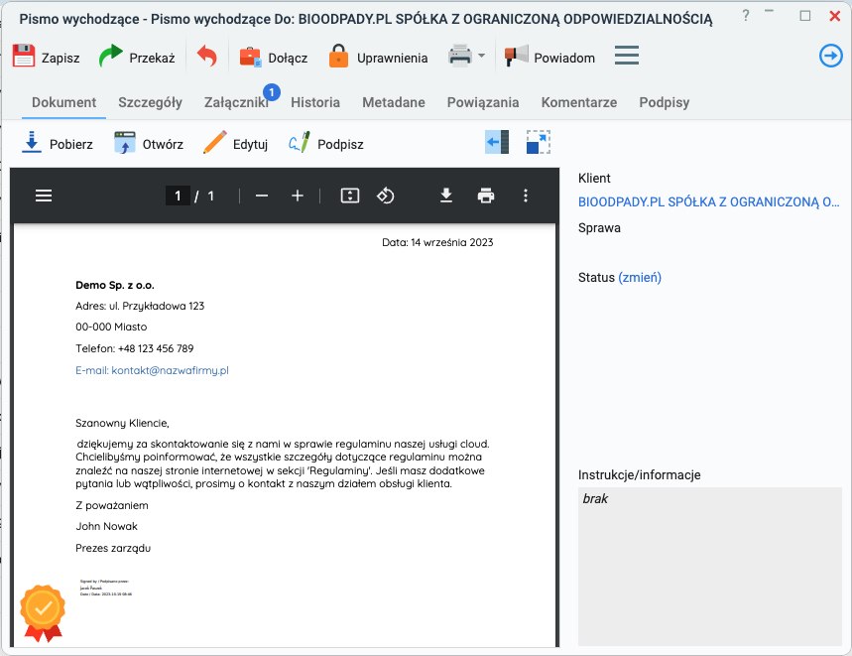
Task: Click the 'Prezes zarządu' text
Action: 113,549
